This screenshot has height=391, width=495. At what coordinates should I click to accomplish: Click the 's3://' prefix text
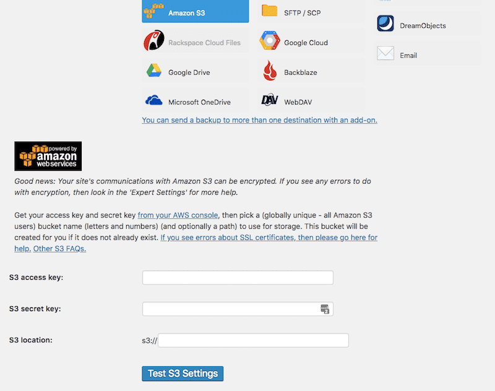click(149, 340)
